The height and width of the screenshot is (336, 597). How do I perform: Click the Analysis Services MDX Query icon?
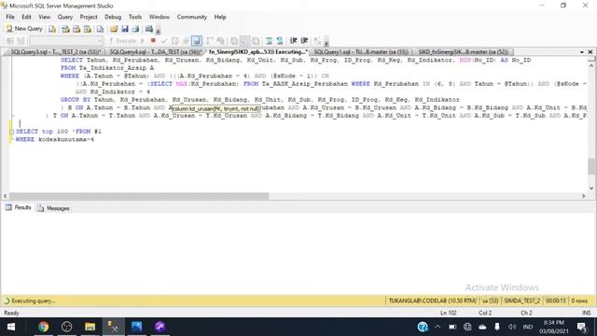65,29
